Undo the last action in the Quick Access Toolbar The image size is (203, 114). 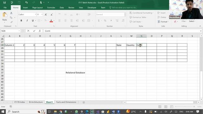[x=26, y=3]
